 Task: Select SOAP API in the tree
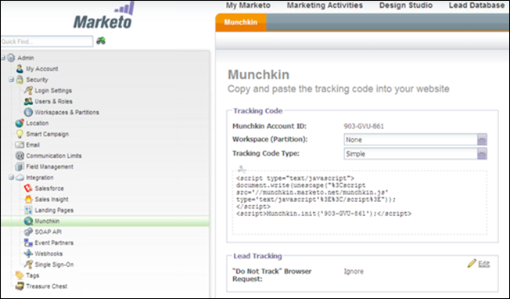[x=48, y=232]
